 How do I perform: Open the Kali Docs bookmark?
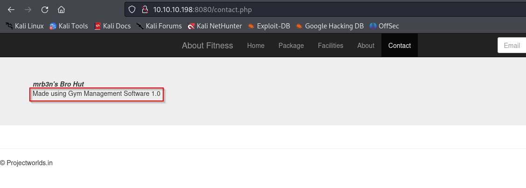click(x=112, y=26)
